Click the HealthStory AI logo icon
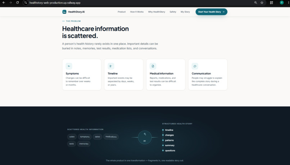 coord(64,12)
